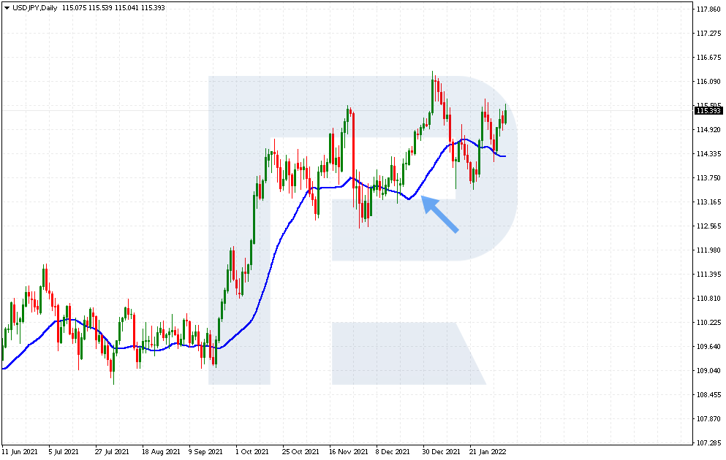Select the 30 Dec 2021 date label
726x460 pixels.
point(441,451)
